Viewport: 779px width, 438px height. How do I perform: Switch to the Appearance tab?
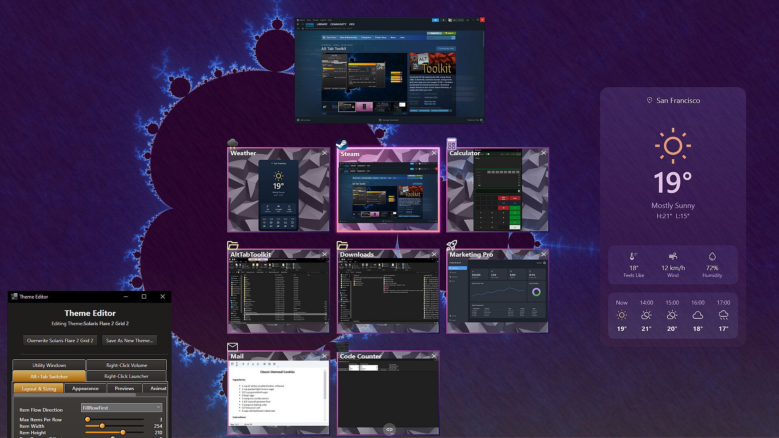point(85,388)
